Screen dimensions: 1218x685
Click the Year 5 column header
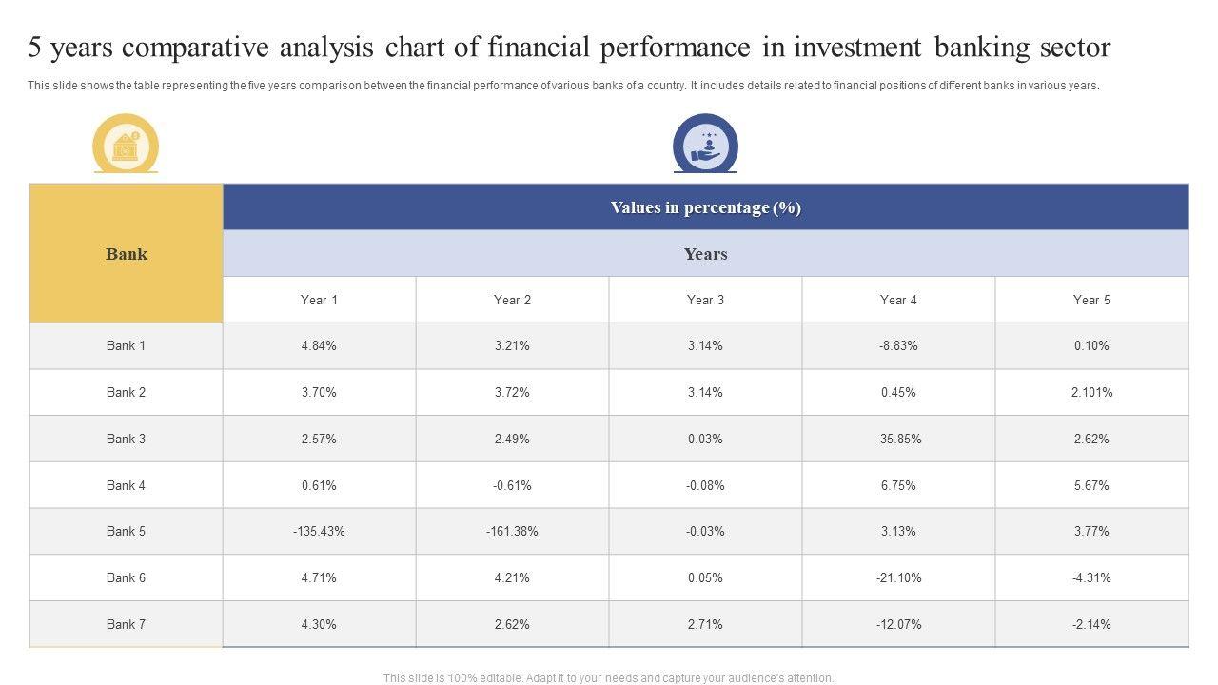click(1091, 300)
